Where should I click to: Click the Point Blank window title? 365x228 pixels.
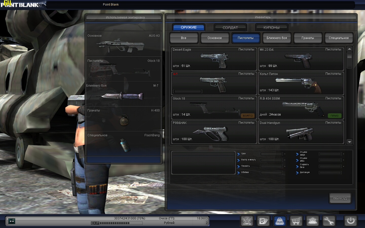[111, 5]
